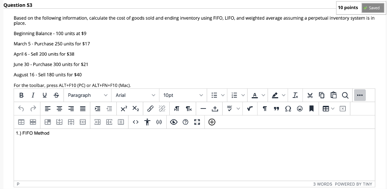Open table row properties
The height and width of the screenshot is (189, 387).
click(33, 122)
